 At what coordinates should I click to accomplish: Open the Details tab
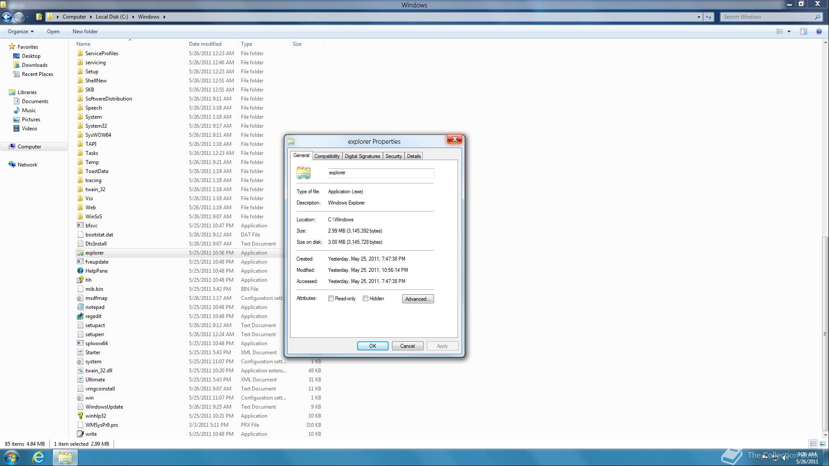(414, 156)
